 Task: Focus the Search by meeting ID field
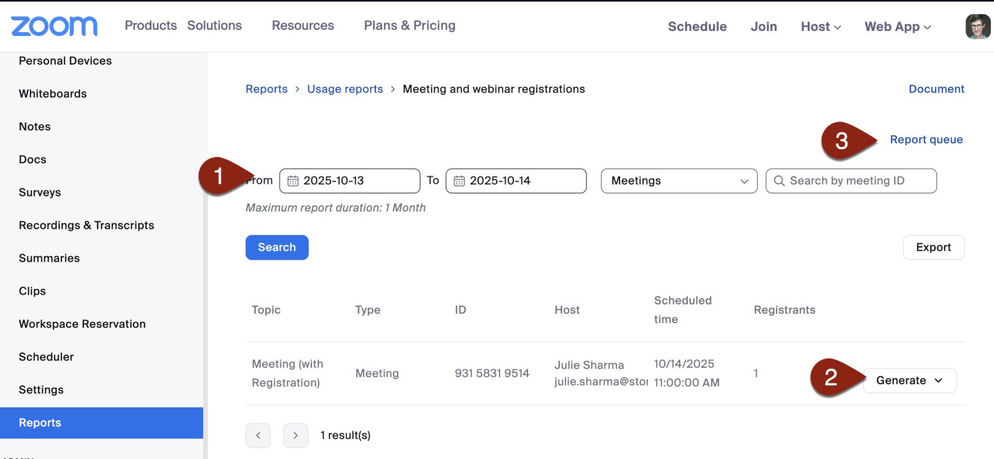point(857,181)
